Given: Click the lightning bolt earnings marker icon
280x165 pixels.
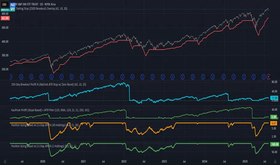Looking at the screenshot, I should click(x=268, y=77).
